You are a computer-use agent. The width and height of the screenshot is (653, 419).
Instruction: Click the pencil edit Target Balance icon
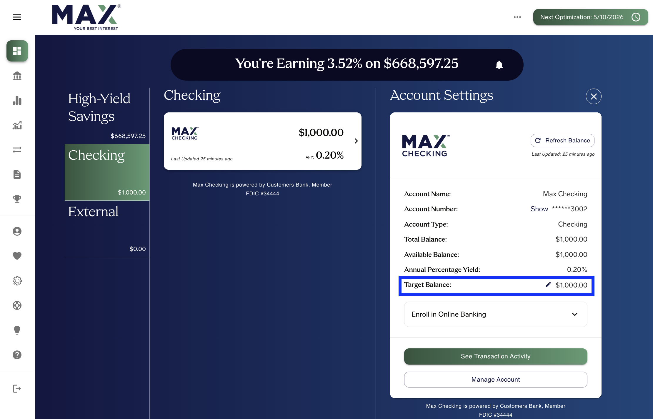[x=548, y=285]
